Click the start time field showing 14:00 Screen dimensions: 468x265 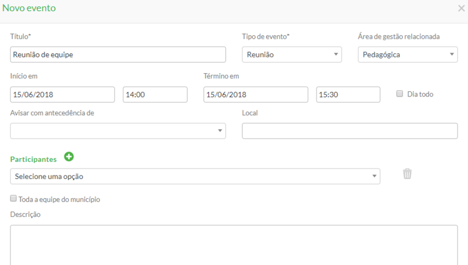154,94
